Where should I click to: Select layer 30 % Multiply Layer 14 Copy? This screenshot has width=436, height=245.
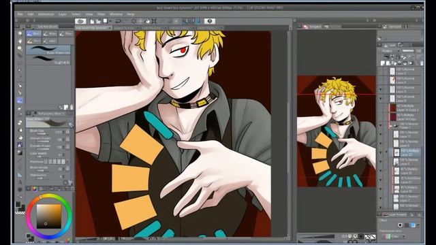pyautogui.click(x=405, y=116)
